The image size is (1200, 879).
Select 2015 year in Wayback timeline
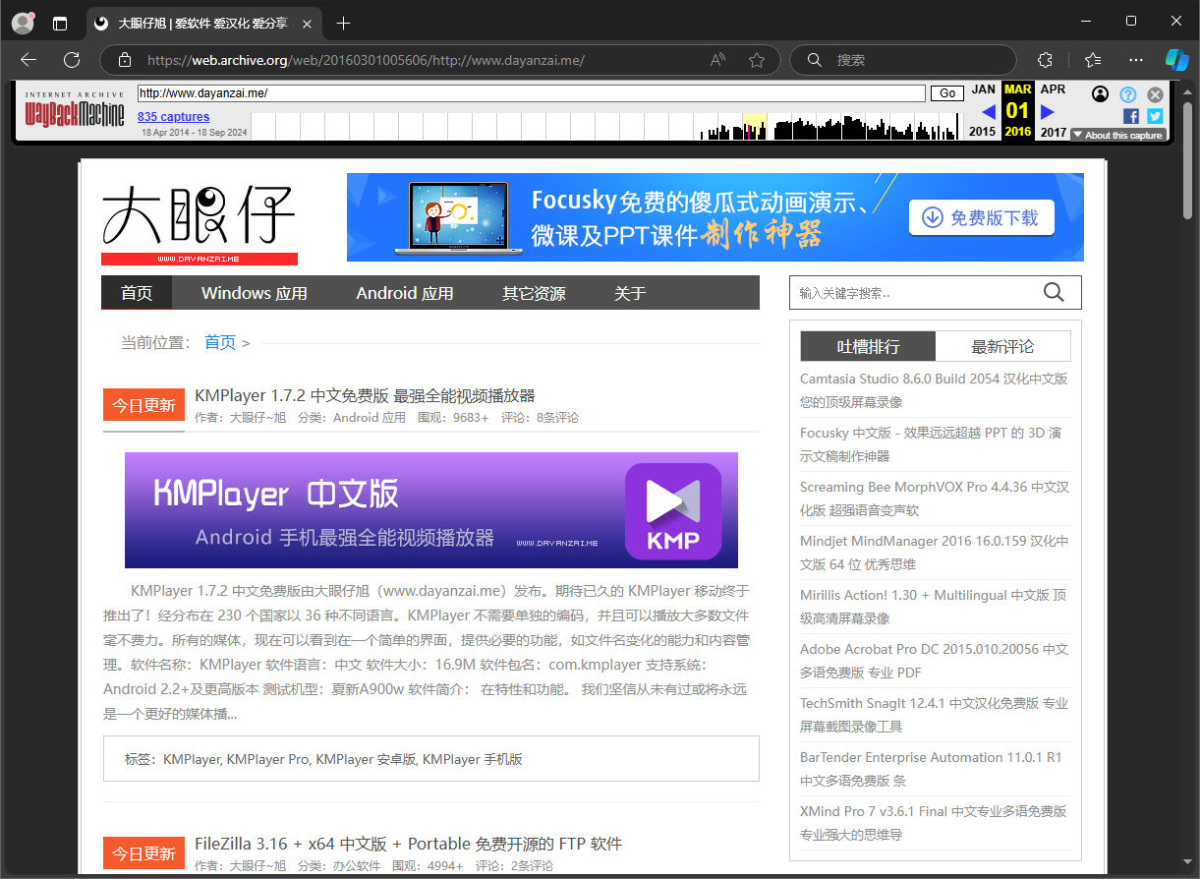tap(982, 132)
